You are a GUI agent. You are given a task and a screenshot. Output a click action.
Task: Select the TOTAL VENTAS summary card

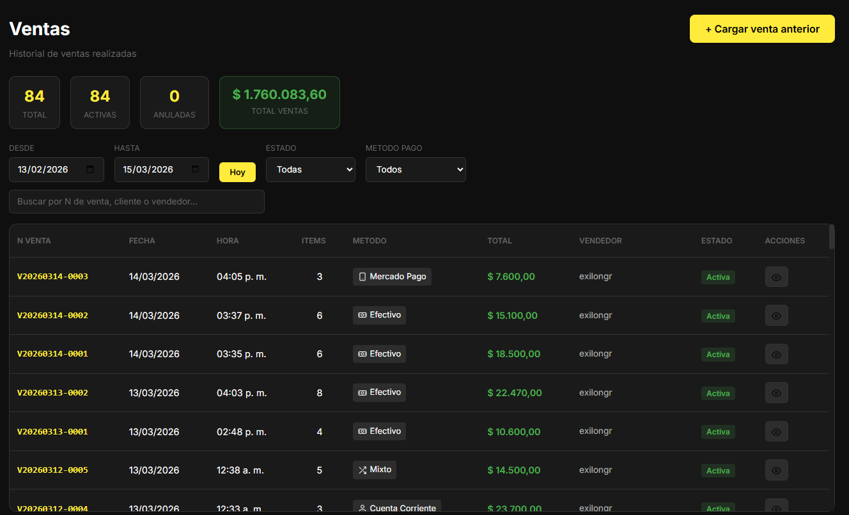point(279,102)
